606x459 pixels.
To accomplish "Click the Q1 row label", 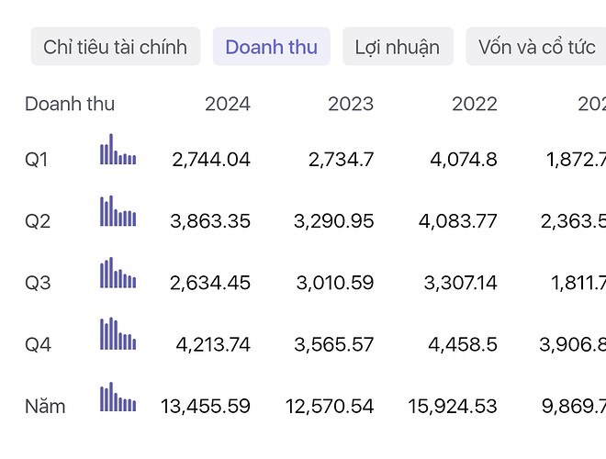I will click(x=37, y=160).
